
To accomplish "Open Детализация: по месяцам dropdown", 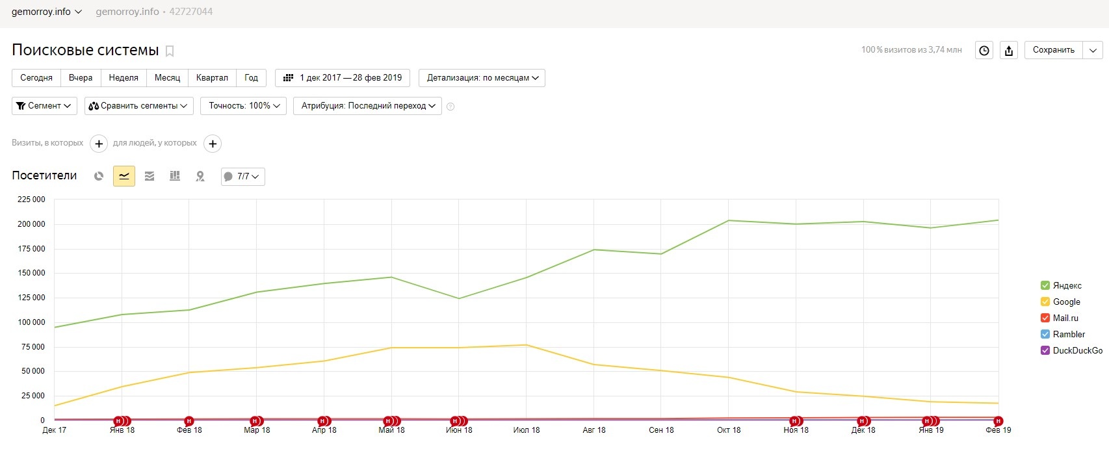I will tap(482, 78).
